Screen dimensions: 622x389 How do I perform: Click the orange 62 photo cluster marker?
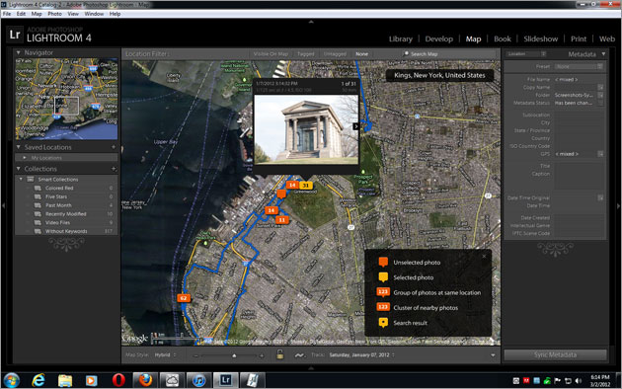pos(184,298)
